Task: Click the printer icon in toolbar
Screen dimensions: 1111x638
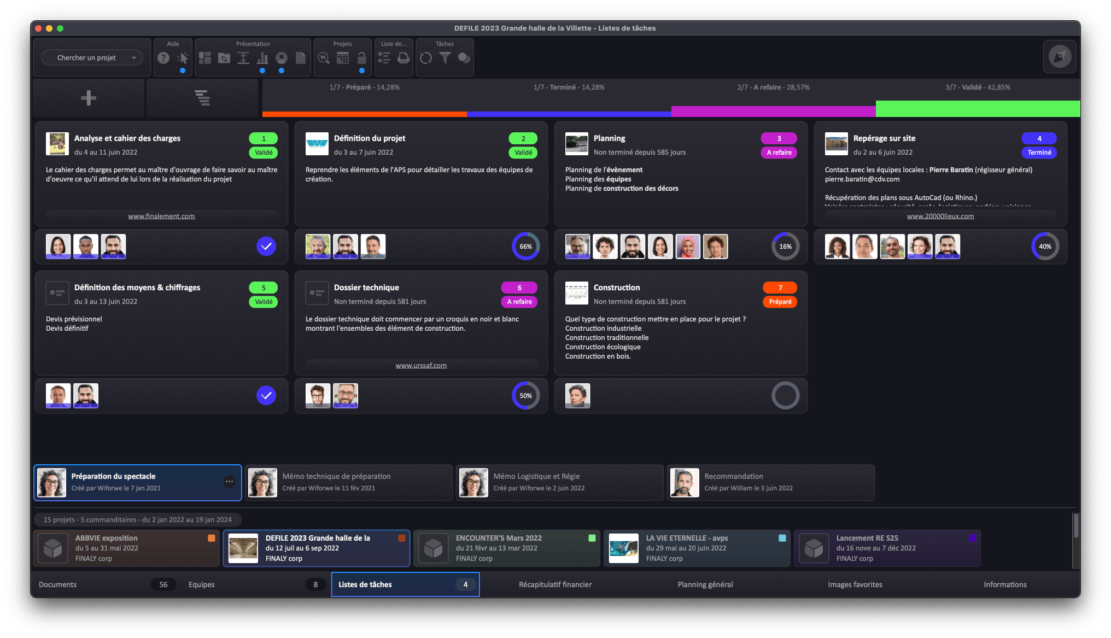Action: [404, 57]
